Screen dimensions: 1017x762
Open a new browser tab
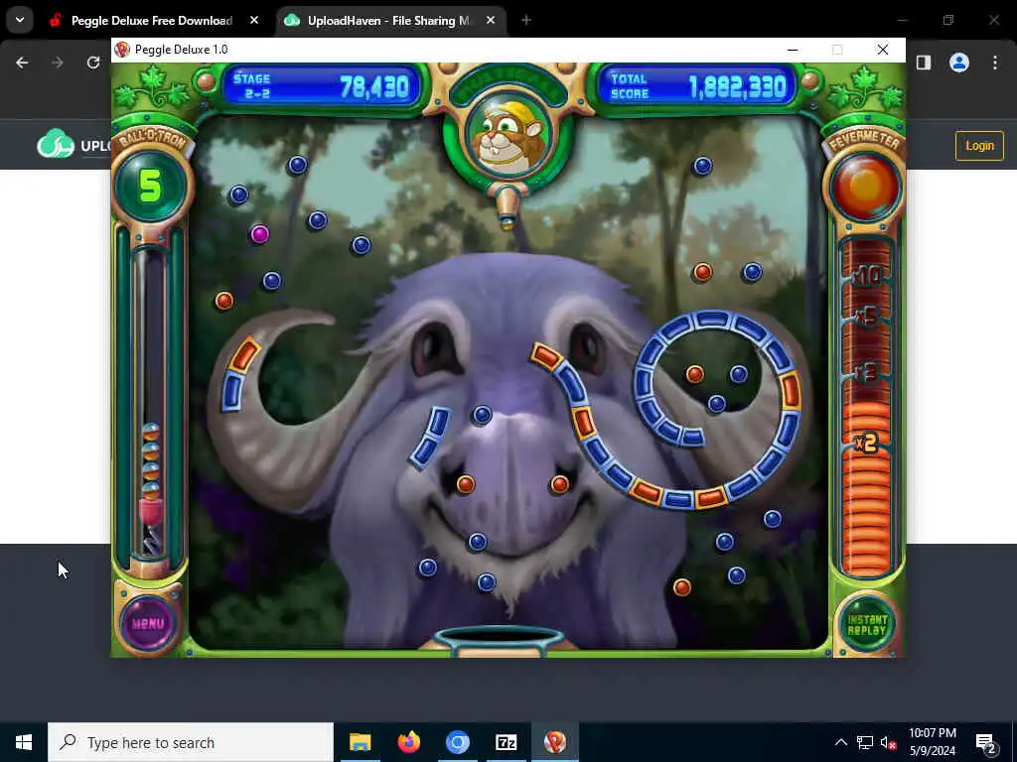(x=526, y=21)
